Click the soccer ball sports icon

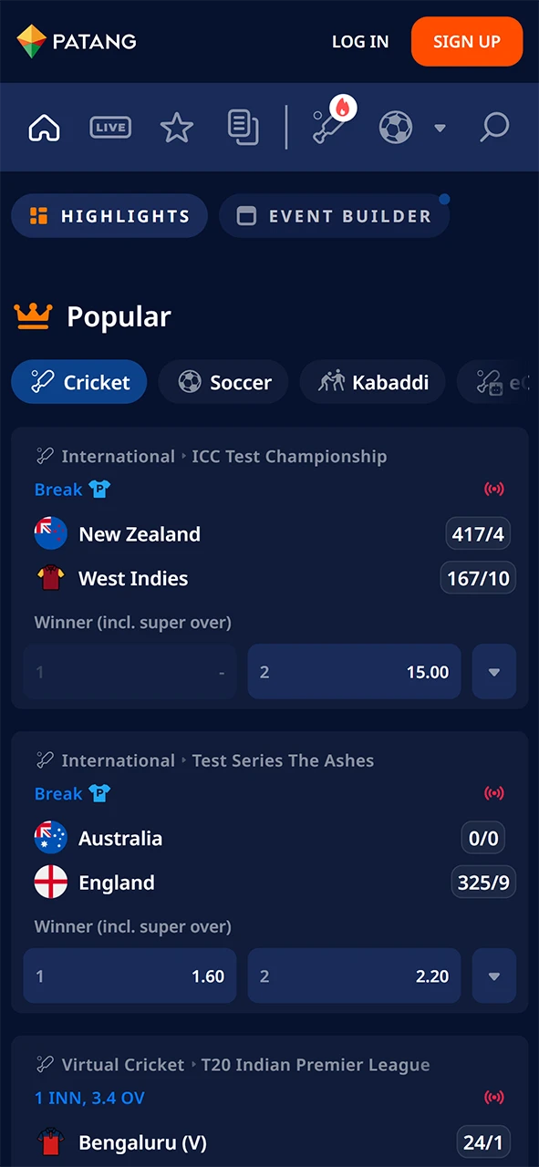tap(395, 128)
